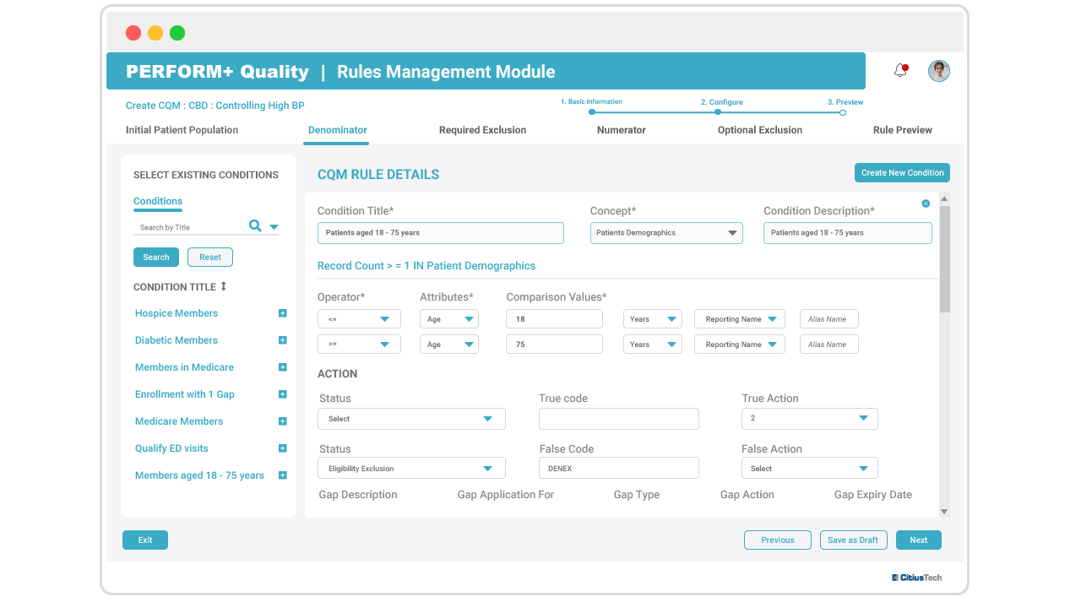Viewport: 1081px width, 608px height.
Task: Add Qualify ED visits with plus icon
Action: [283, 448]
